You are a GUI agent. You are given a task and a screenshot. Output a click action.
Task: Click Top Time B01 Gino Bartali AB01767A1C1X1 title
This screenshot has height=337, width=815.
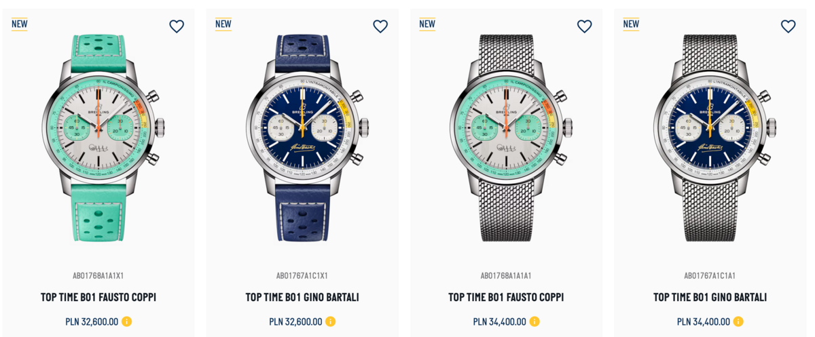302,298
